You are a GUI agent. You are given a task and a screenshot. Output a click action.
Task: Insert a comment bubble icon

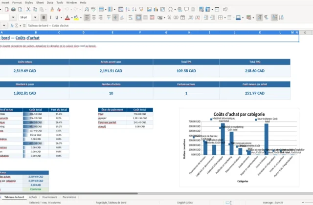tap(186, 9)
